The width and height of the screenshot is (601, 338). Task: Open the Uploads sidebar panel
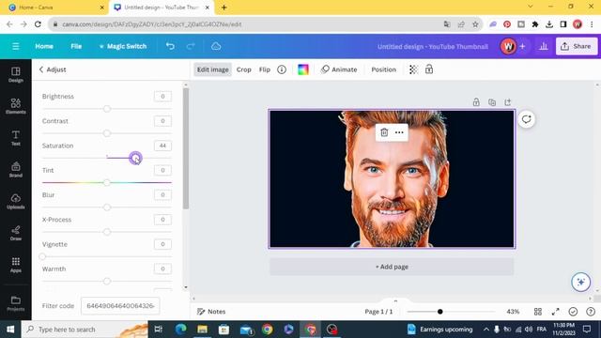point(16,202)
